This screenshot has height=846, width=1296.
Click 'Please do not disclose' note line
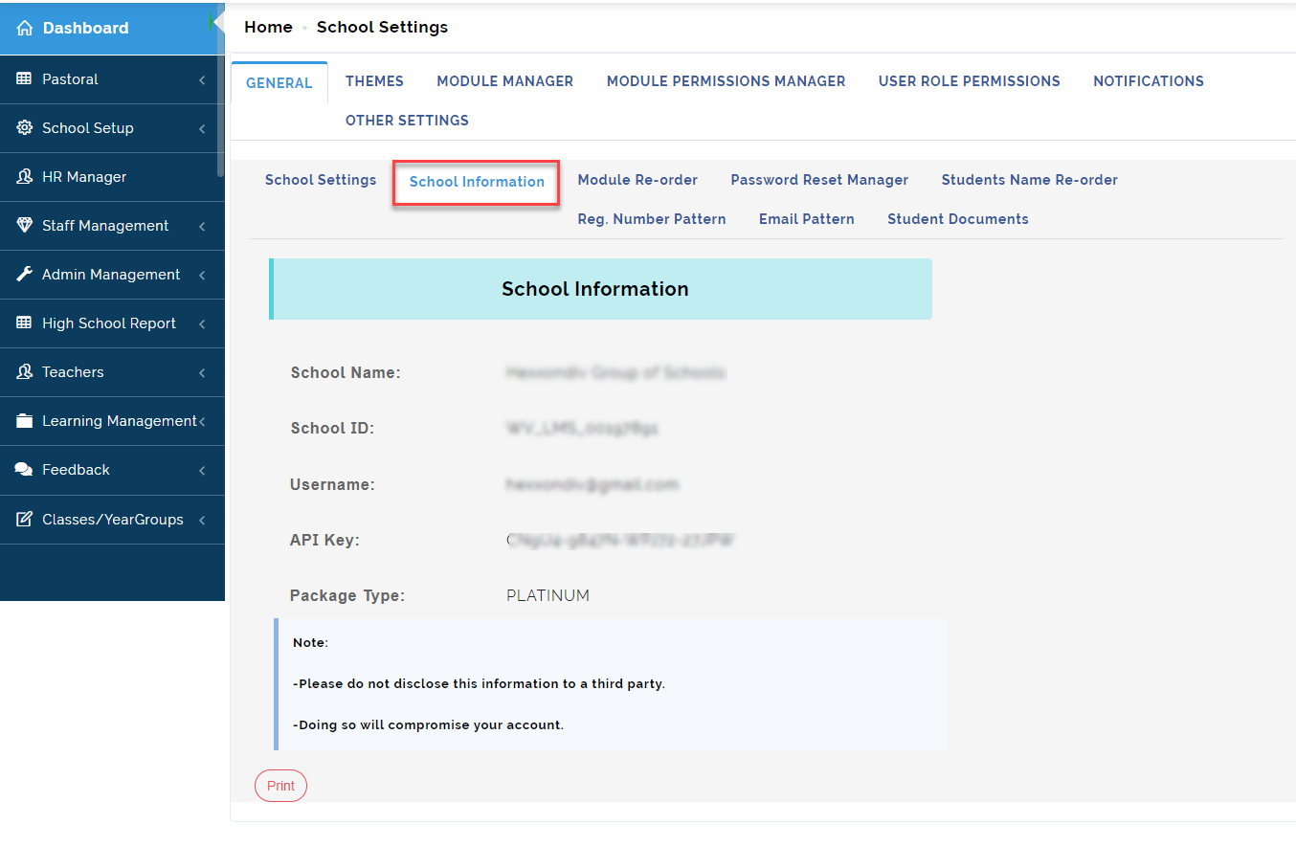[x=479, y=684]
